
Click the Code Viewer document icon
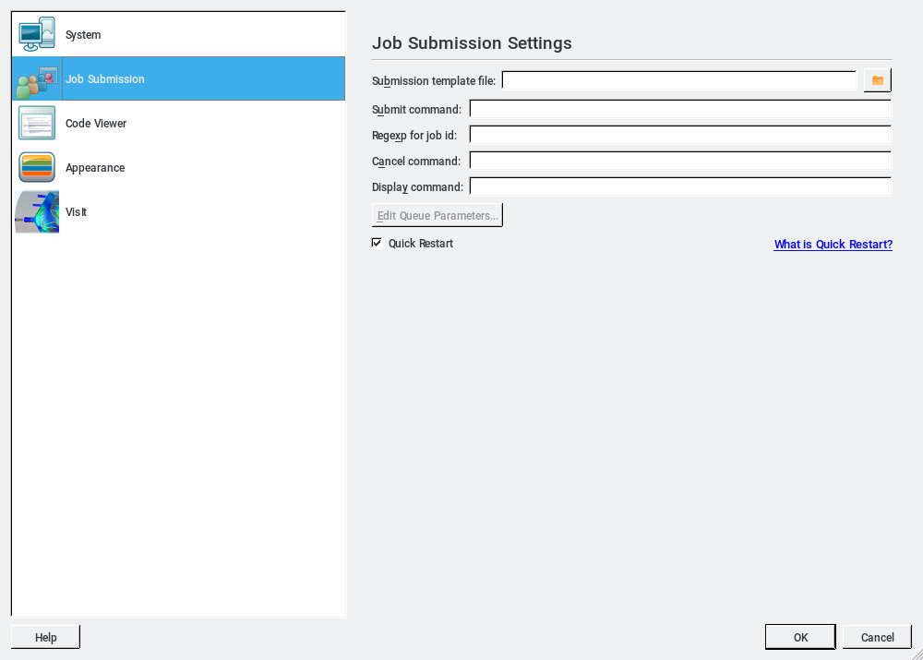coord(37,124)
